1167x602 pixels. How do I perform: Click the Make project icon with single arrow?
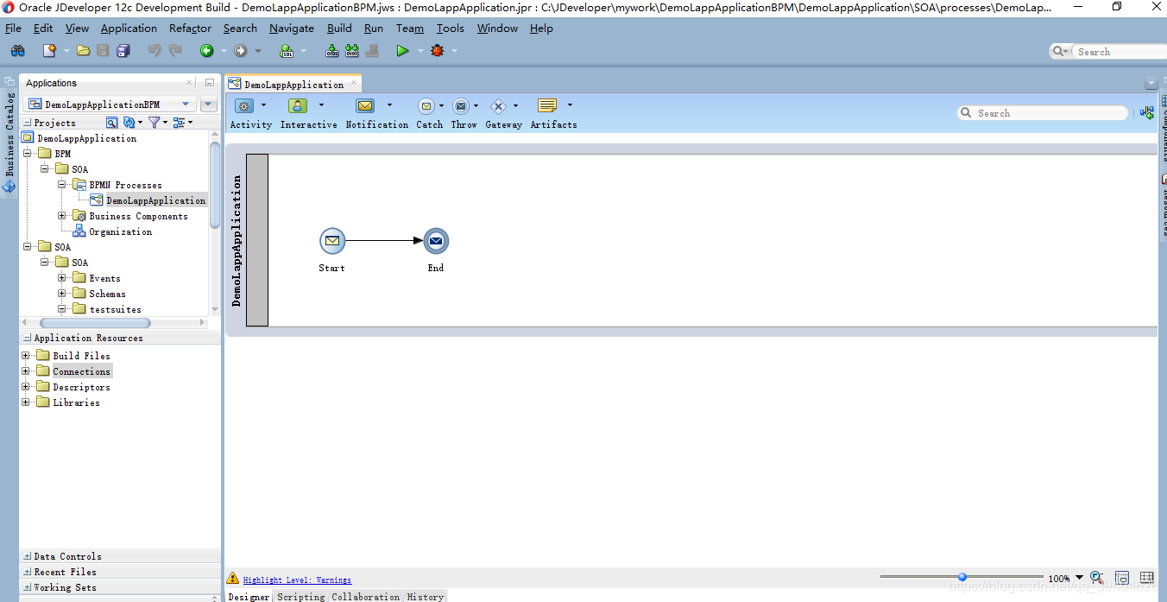pyautogui.click(x=332, y=51)
